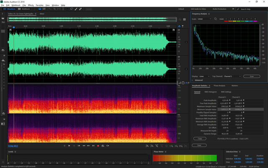Click the Copy frequency data icon near Scale

coord(216,19)
